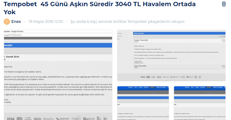Click the PayKwik logo in large screenshot
Screen dimensions: 231x120
click(89, 119)
